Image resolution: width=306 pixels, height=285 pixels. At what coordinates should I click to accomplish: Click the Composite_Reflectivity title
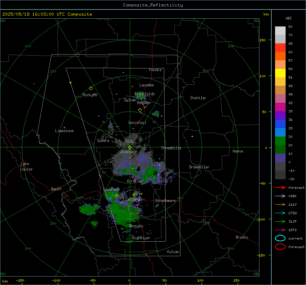click(153, 5)
